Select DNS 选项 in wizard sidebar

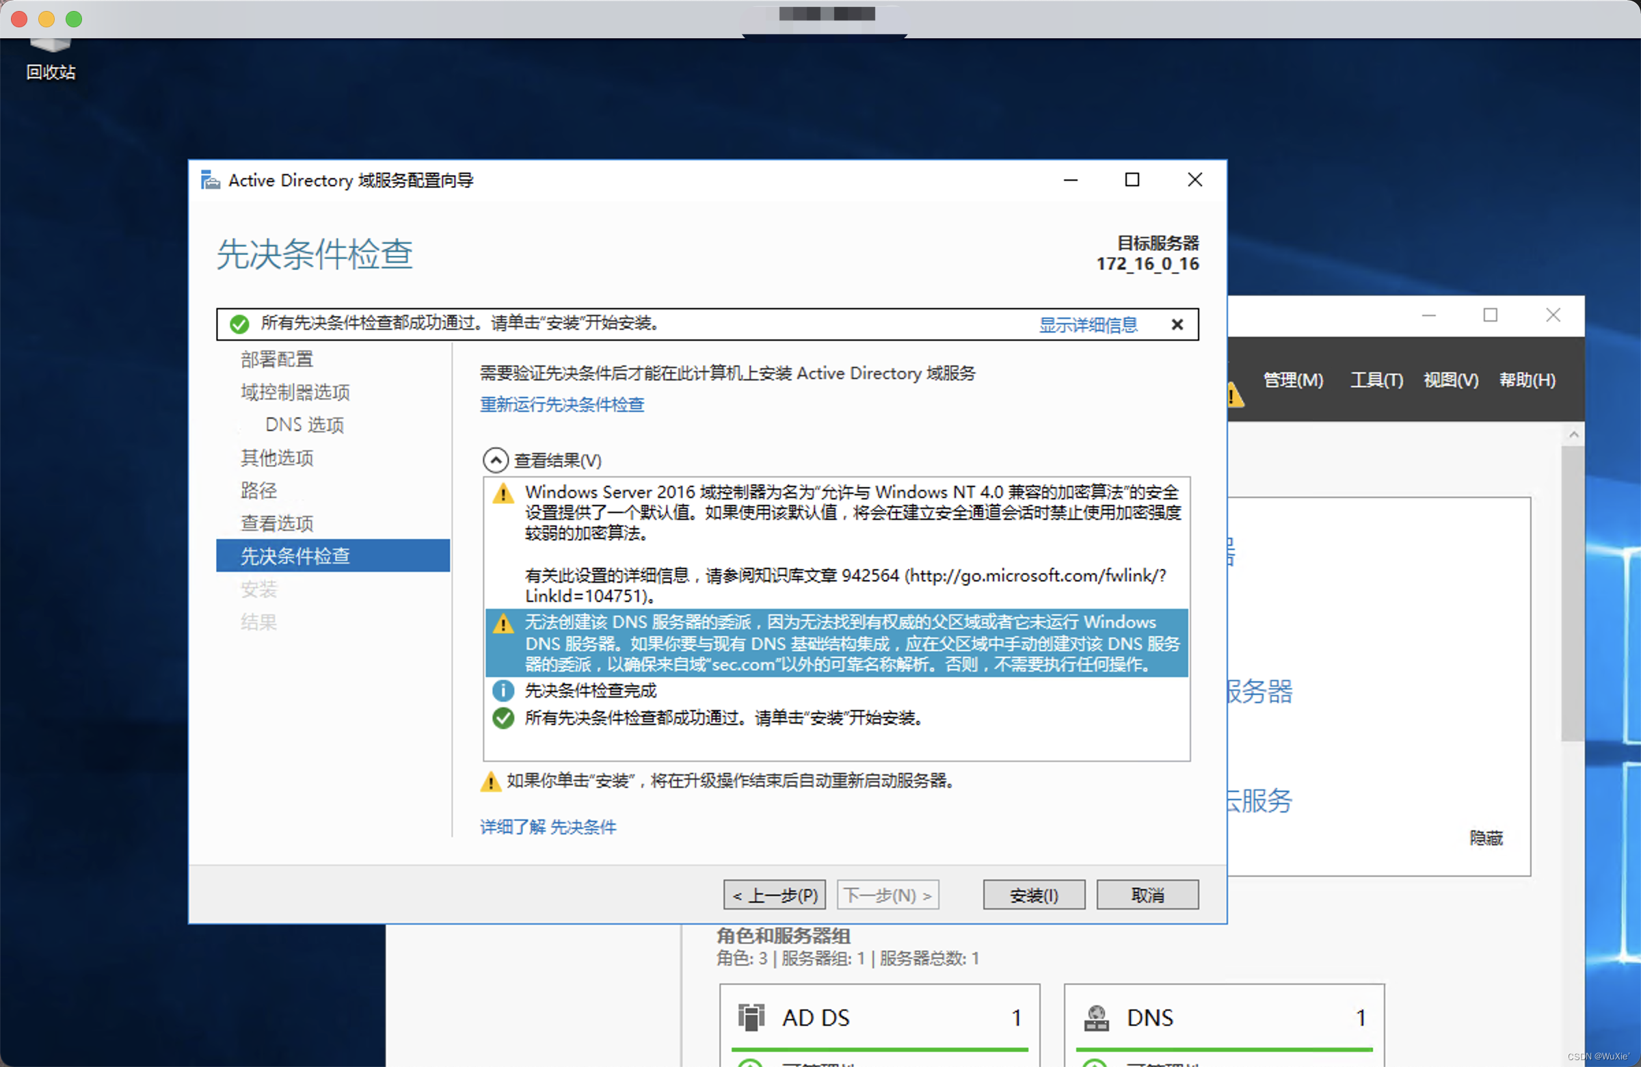(x=304, y=424)
